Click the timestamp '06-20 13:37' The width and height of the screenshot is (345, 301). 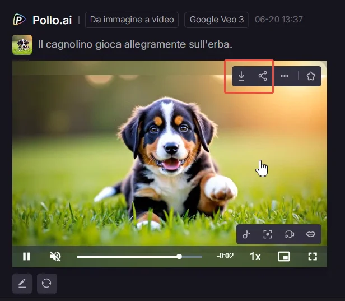279,20
